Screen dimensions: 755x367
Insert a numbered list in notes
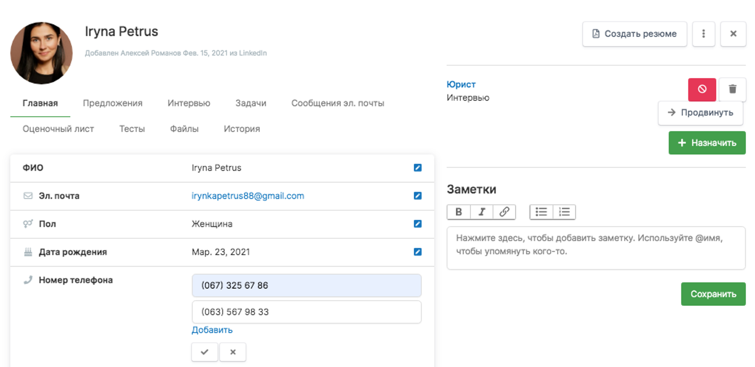tap(564, 212)
